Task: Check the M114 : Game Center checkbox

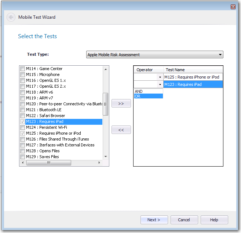Action: (x=23, y=69)
